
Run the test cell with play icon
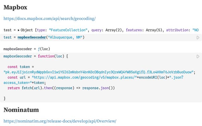(x=198, y=37)
